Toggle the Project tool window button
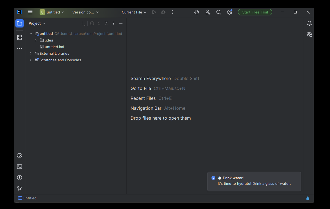This screenshot has height=209, width=330. pos(20,23)
